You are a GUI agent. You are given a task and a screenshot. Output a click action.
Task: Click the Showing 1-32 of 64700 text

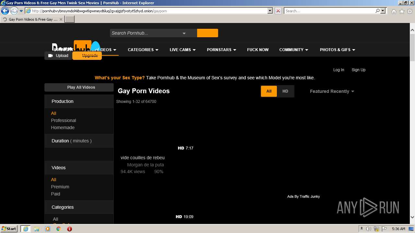(136, 102)
